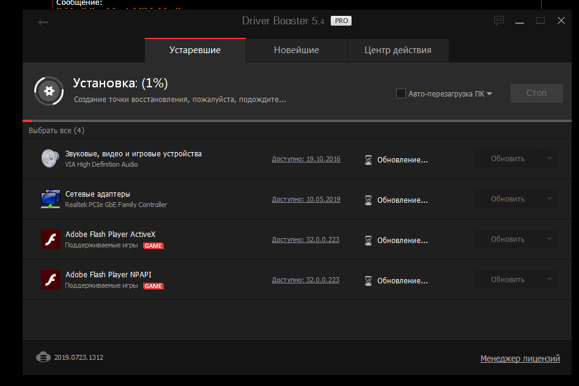Click the GAME badge under NPAPI
579x386 pixels.
(153, 286)
